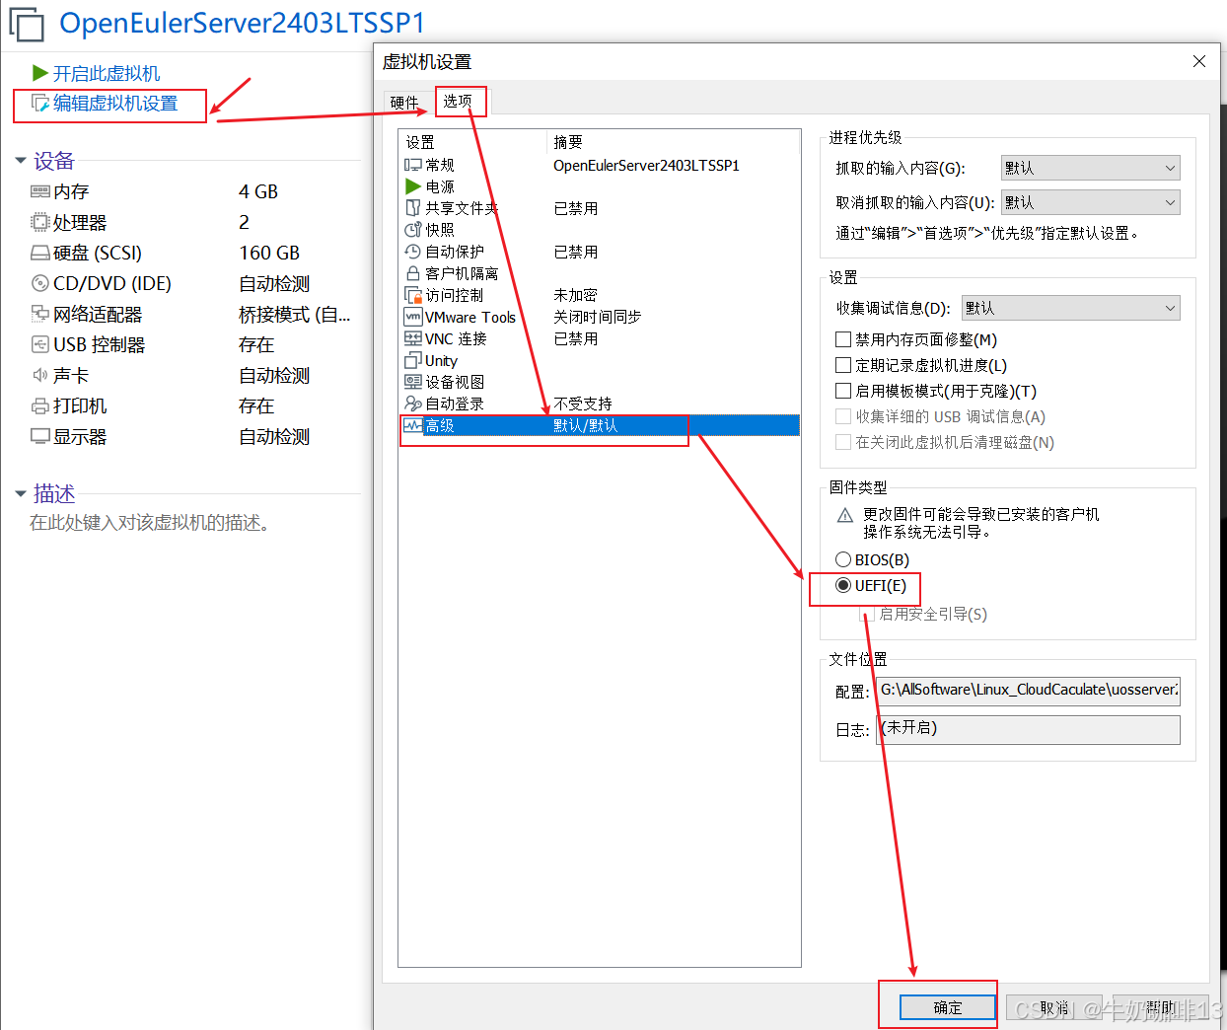The image size is (1227, 1030).
Task: Click the 不受支持 summary text
Action: (583, 404)
